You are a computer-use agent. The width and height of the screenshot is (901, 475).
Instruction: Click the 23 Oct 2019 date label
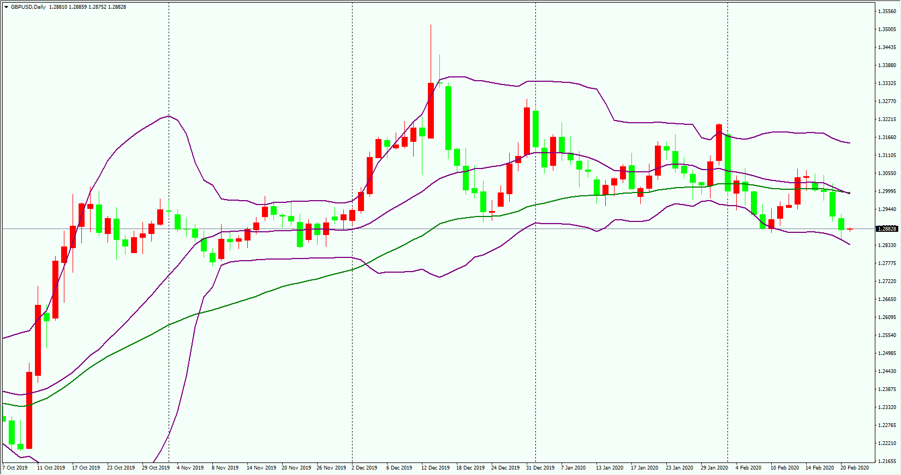[x=121, y=467]
